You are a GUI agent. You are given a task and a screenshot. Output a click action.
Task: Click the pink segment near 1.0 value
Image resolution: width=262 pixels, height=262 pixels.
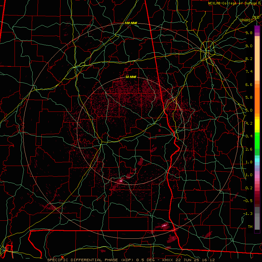click(x=257, y=176)
